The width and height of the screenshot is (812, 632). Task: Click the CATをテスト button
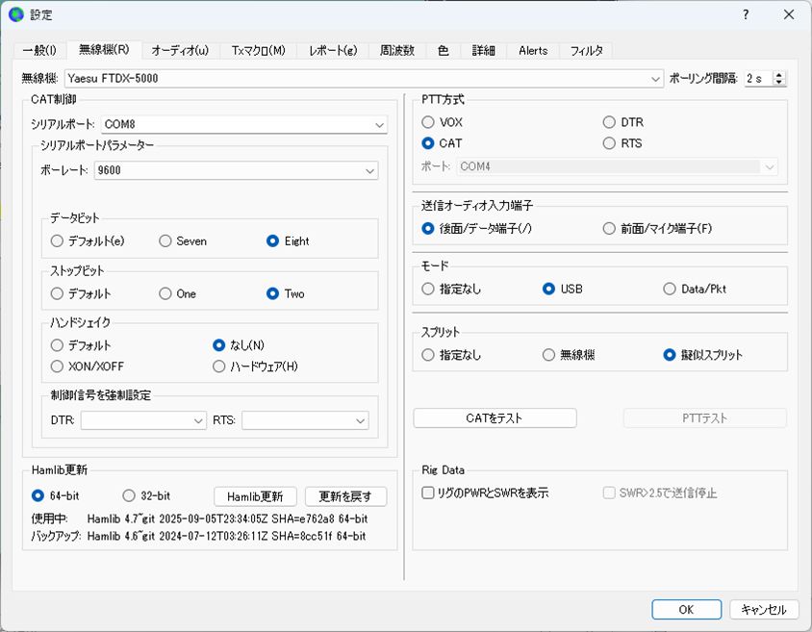tap(495, 417)
